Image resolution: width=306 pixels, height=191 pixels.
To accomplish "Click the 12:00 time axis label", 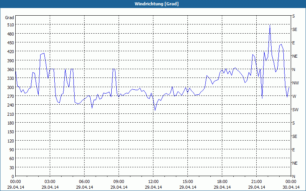I will point(153,181).
